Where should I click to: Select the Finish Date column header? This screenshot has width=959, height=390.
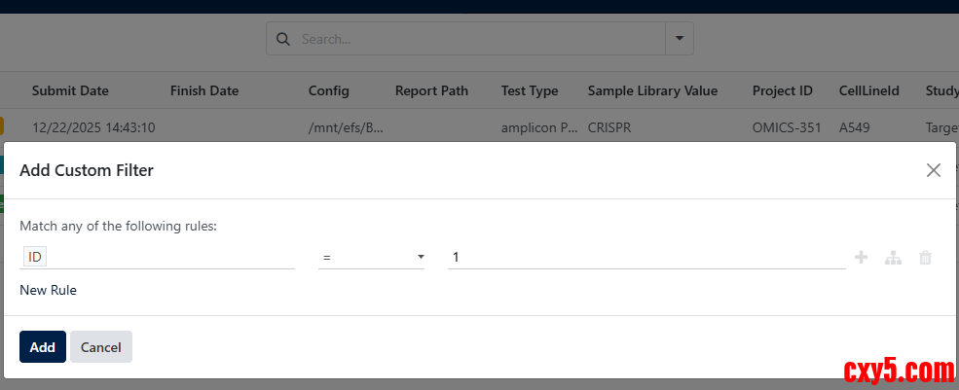pos(204,91)
